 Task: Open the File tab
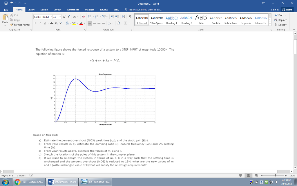[6, 10]
